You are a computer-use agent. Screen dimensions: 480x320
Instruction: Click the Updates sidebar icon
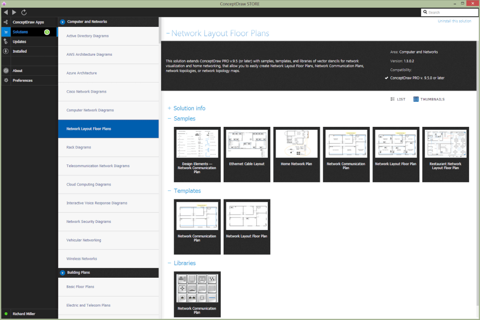click(6, 41)
